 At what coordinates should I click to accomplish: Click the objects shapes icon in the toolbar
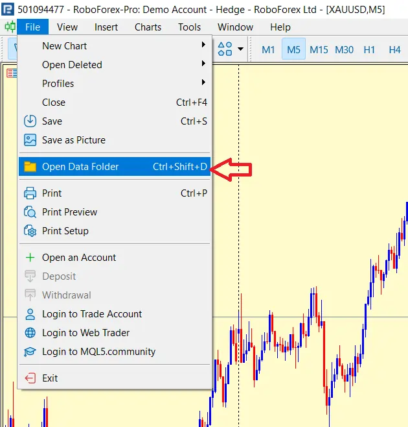[225, 49]
